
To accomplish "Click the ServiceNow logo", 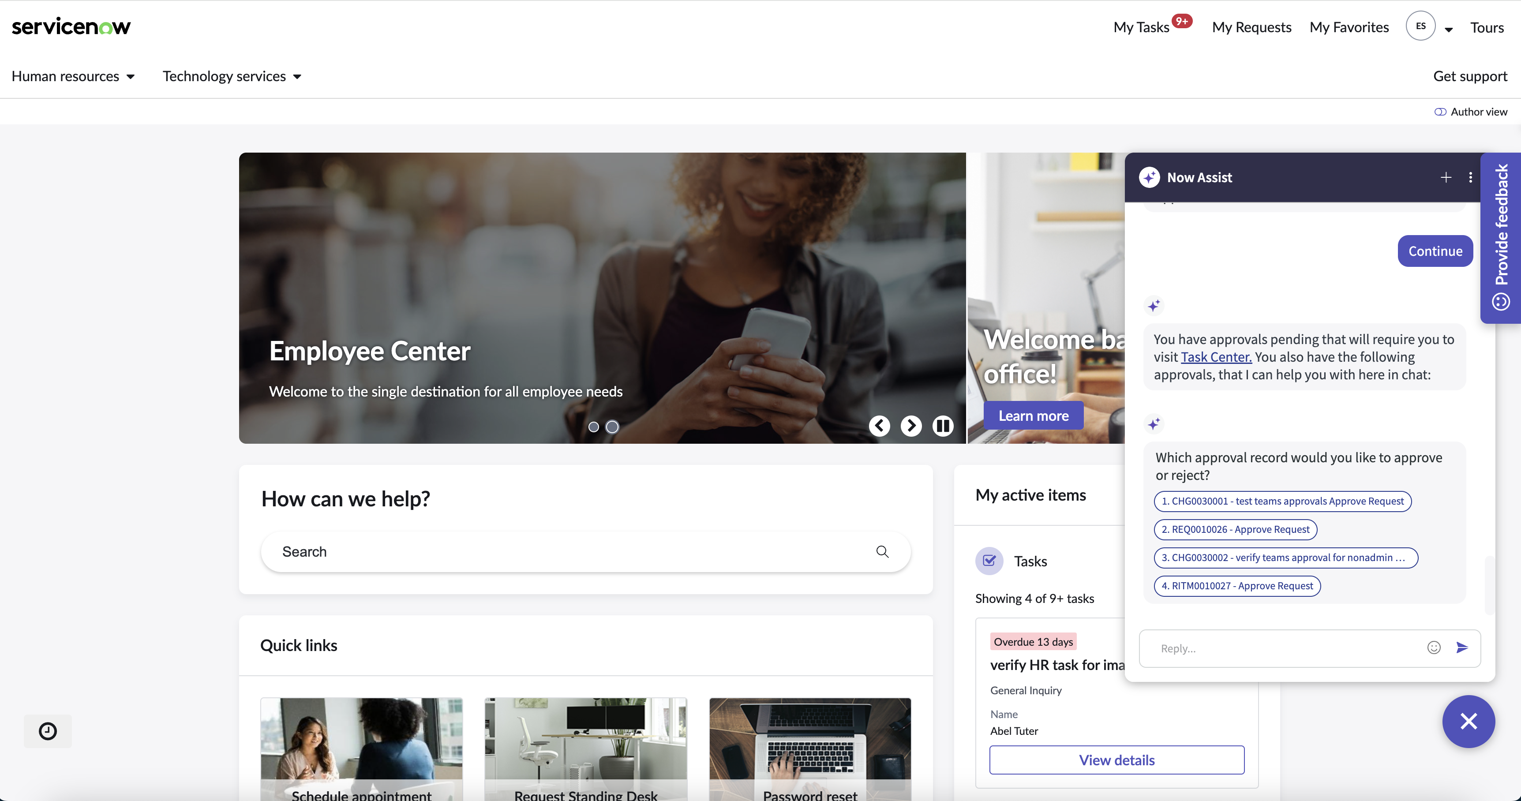I will tap(71, 26).
